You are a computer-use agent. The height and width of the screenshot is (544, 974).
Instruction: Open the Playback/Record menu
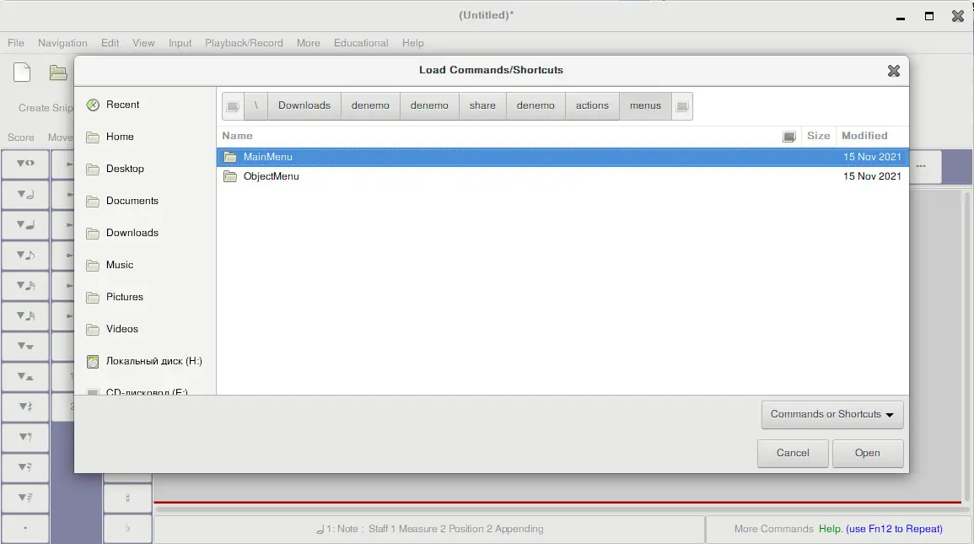[244, 43]
